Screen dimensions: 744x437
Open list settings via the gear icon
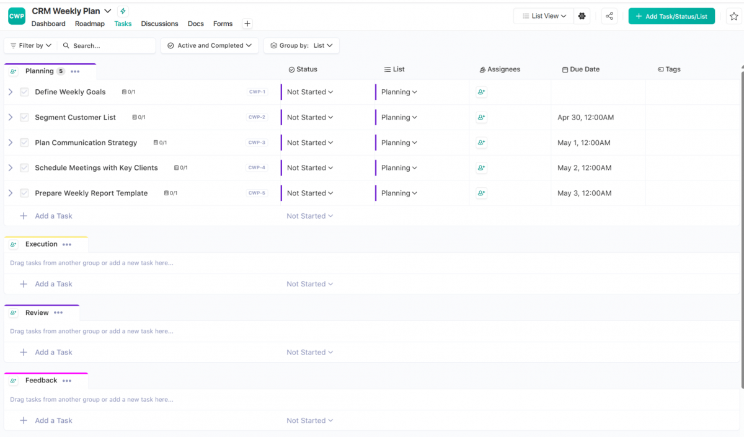pyautogui.click(x=582, y=15)
